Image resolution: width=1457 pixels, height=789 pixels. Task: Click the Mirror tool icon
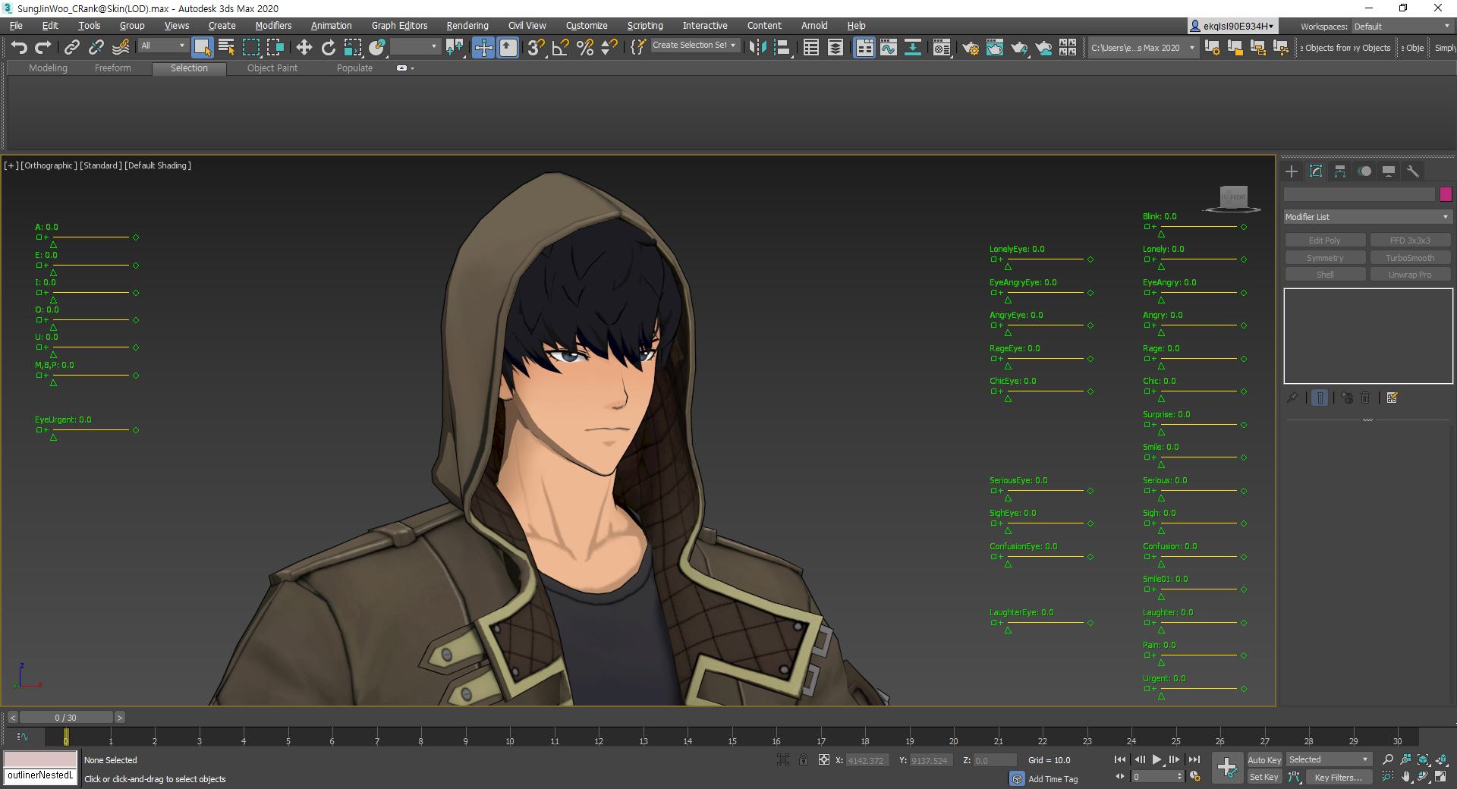pyautogui.click(x=757, y=48)
